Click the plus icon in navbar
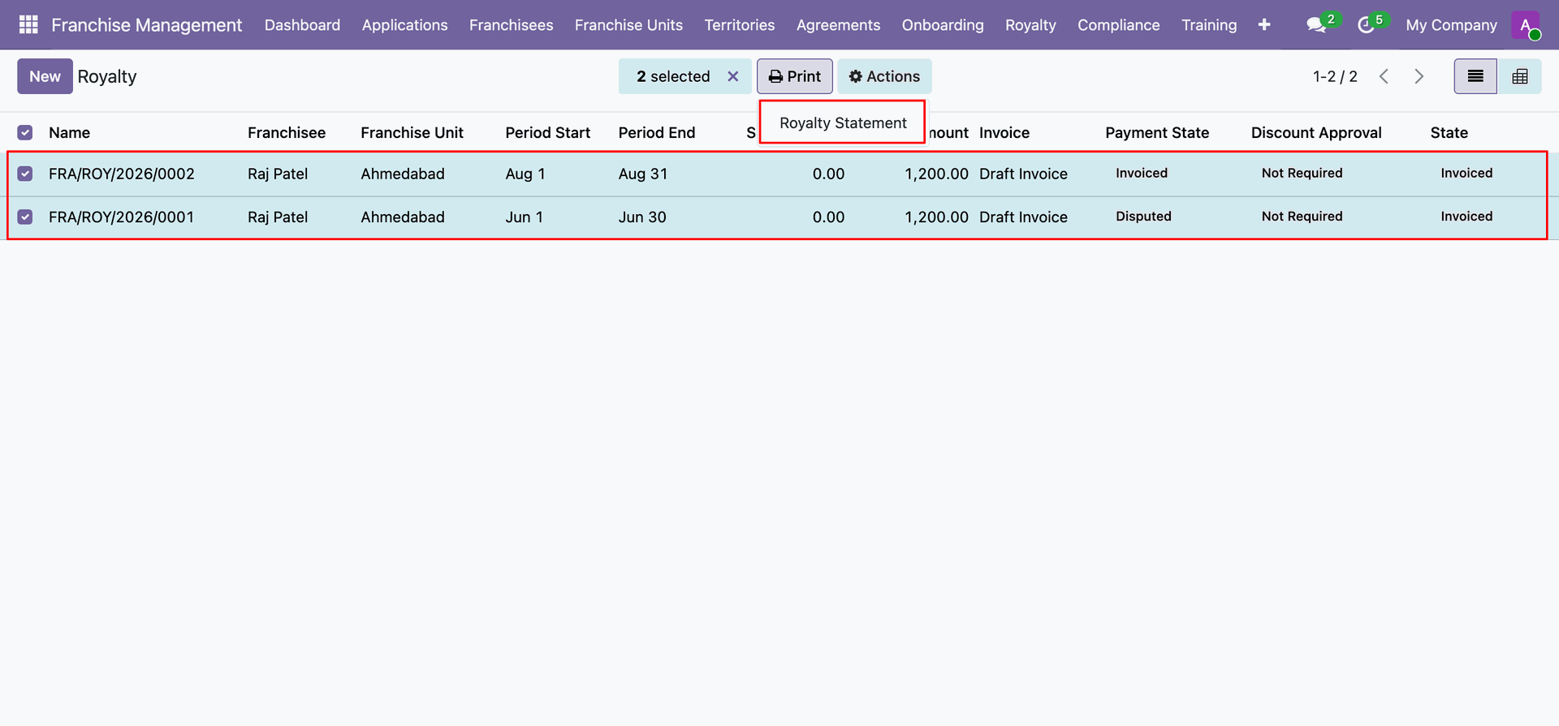The height and width of the screenshot is (726, 1559). 1264,24
